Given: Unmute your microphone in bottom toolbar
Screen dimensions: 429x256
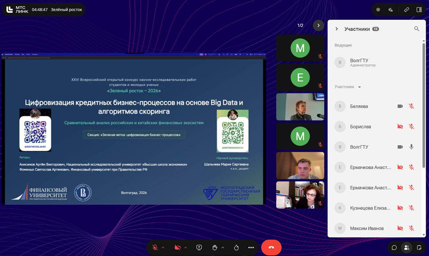Looking at the screenshot, I should (x=155, y=248).
